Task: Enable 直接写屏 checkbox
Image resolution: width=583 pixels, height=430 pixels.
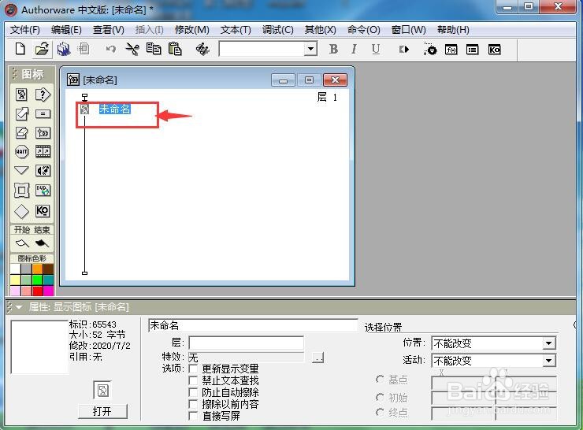Action: tap(193, 416)
